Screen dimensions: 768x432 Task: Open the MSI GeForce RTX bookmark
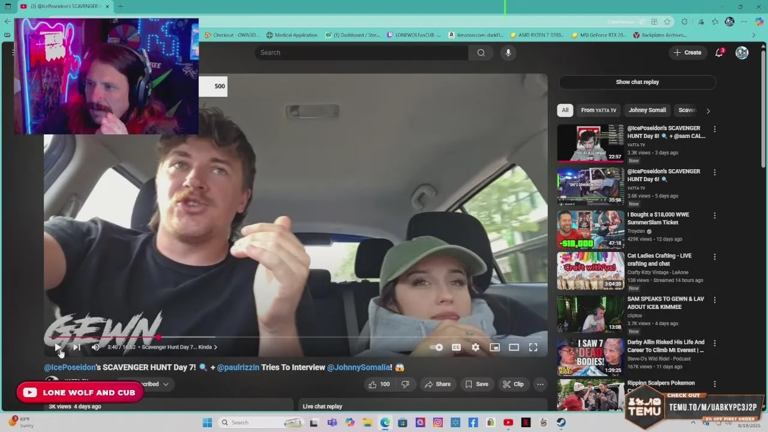pyautogui.click(x=600, y=35)
